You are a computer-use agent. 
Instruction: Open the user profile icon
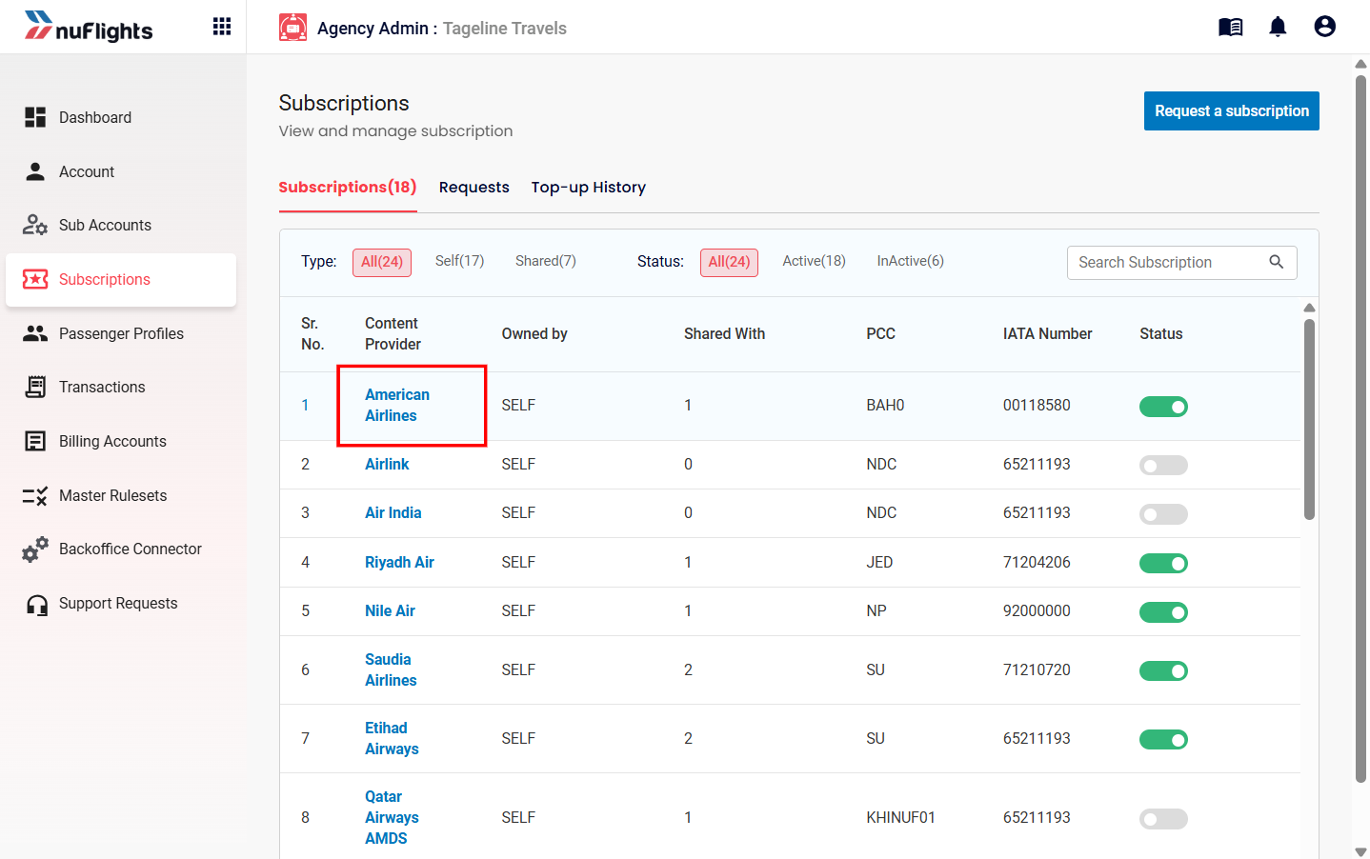1324,27
